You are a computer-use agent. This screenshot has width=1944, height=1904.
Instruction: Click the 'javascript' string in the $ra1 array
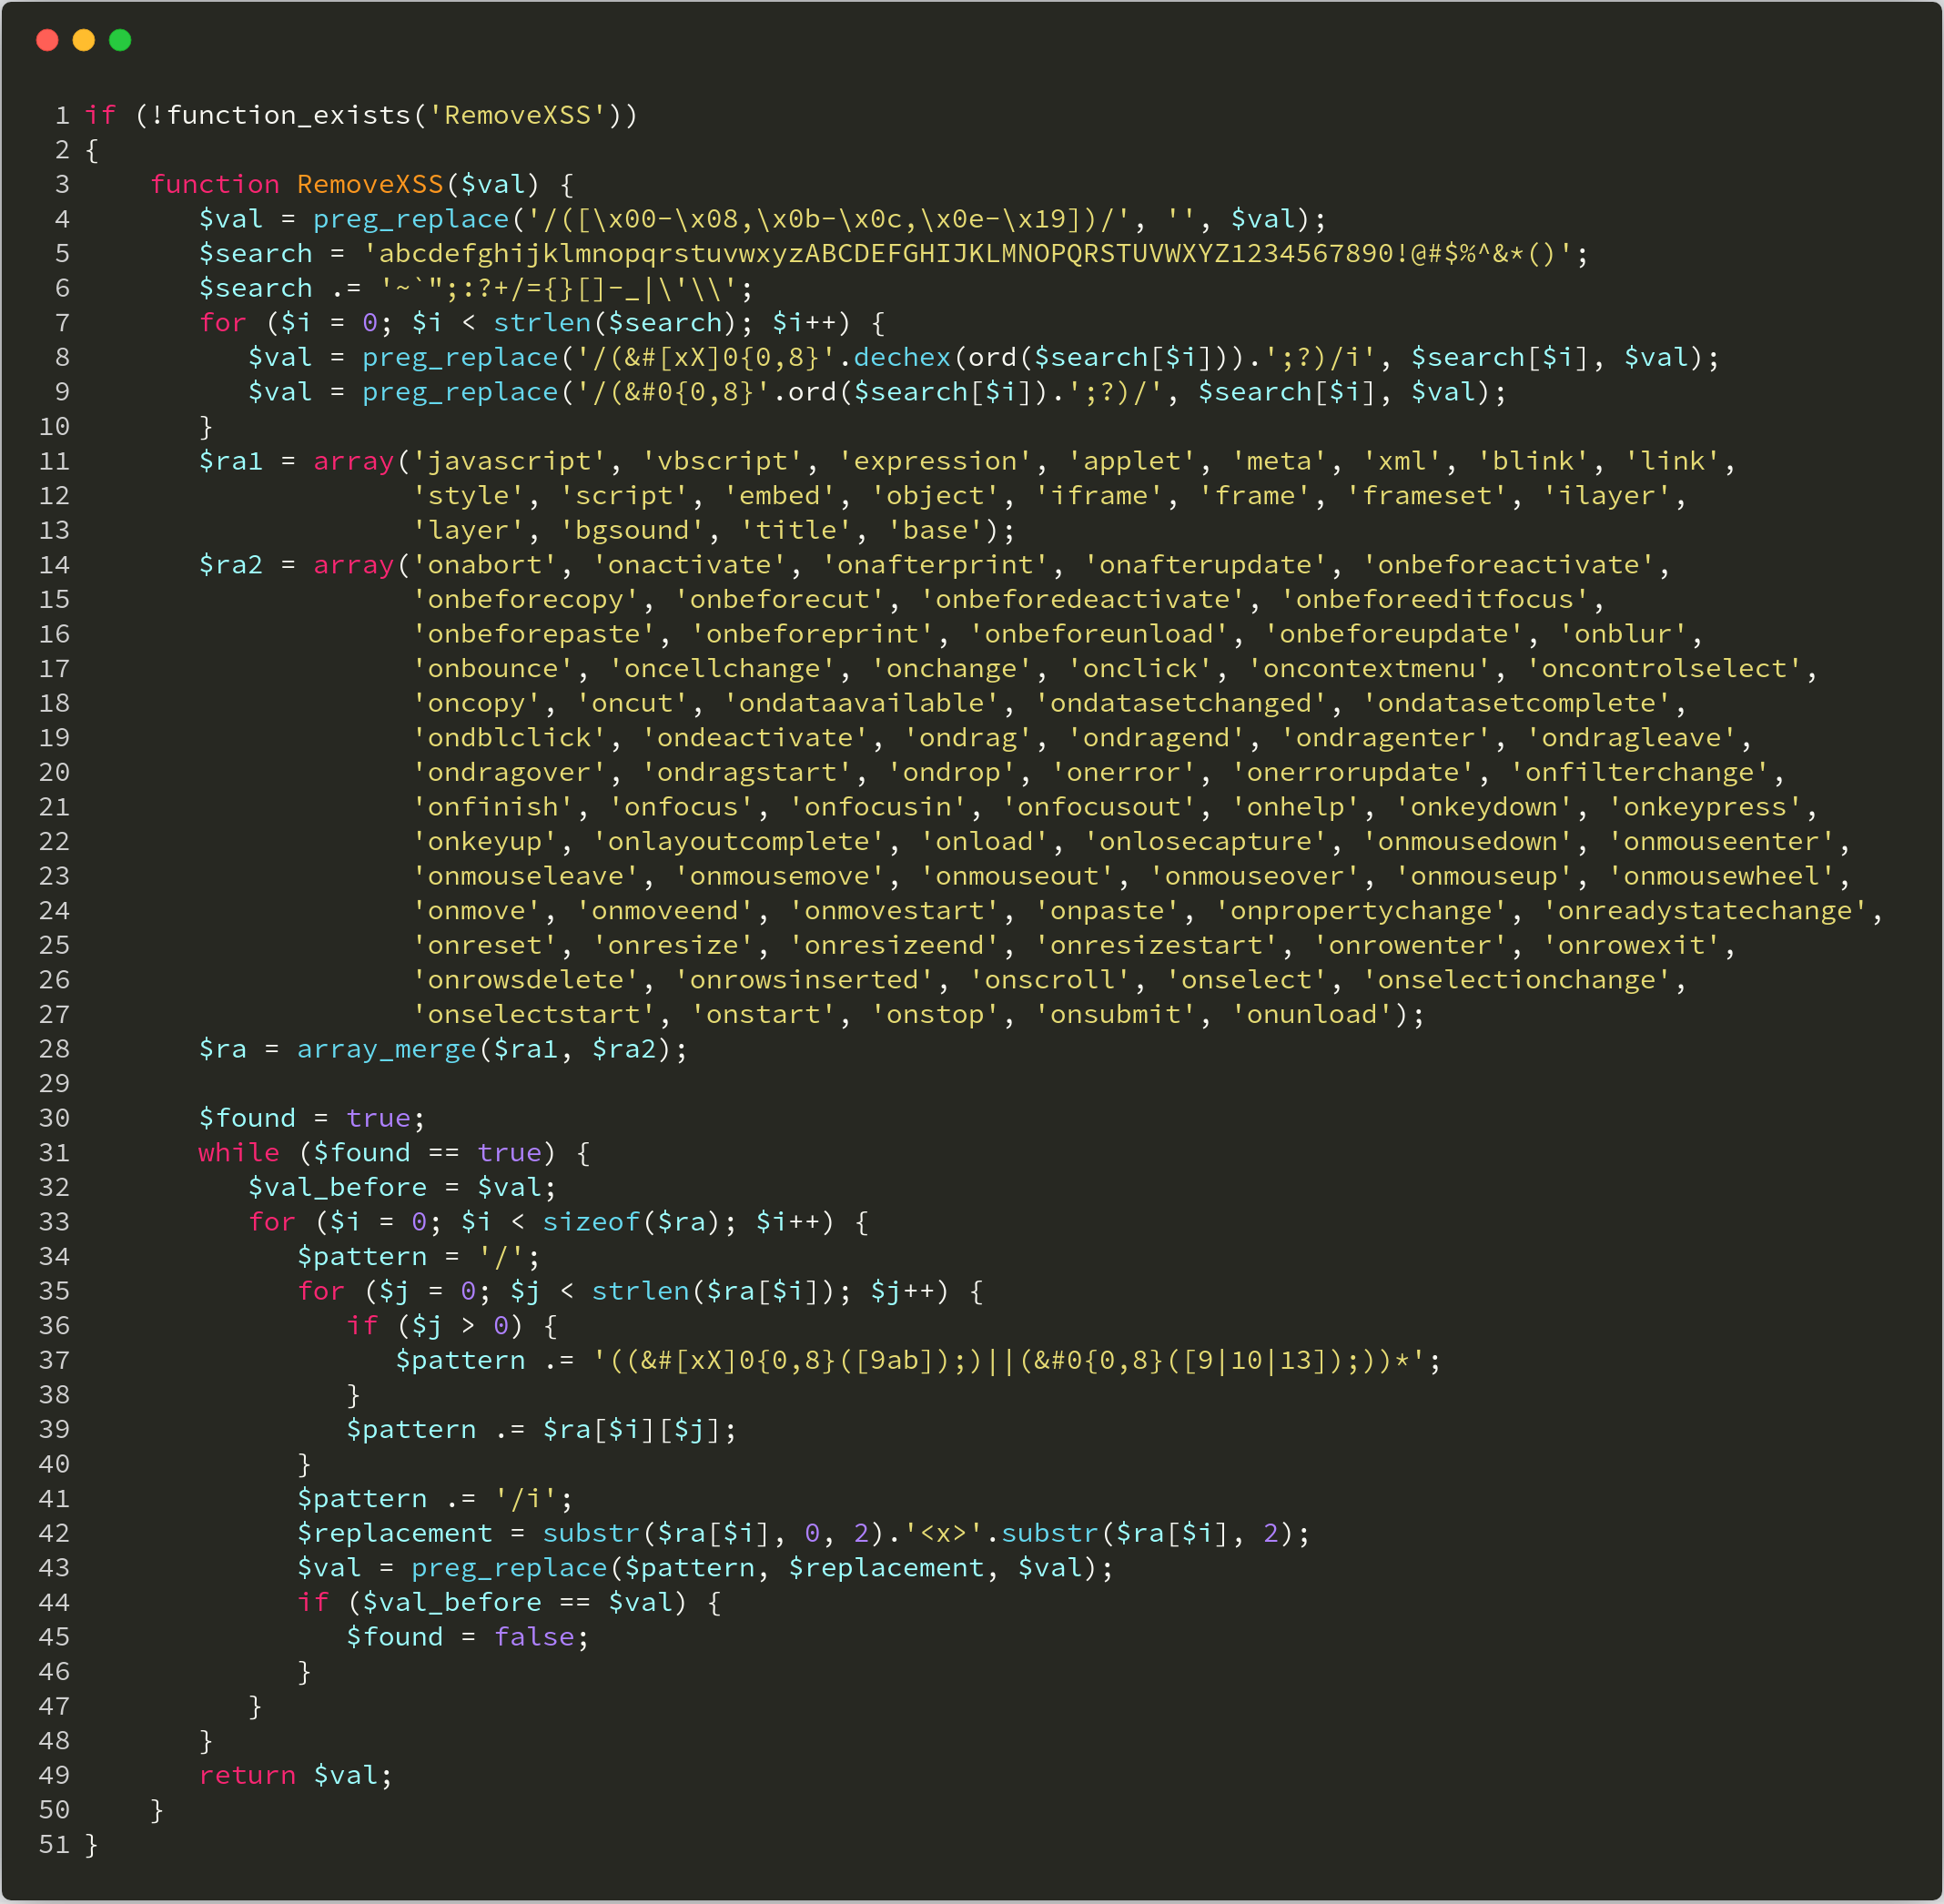(510, 462)
